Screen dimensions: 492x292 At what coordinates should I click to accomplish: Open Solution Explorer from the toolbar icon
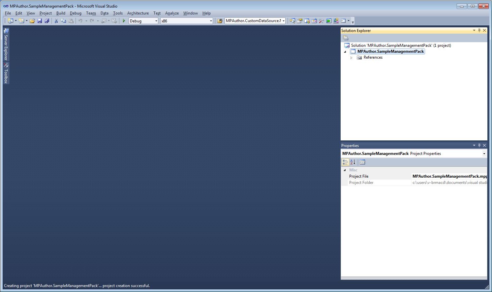coord(292,21)
